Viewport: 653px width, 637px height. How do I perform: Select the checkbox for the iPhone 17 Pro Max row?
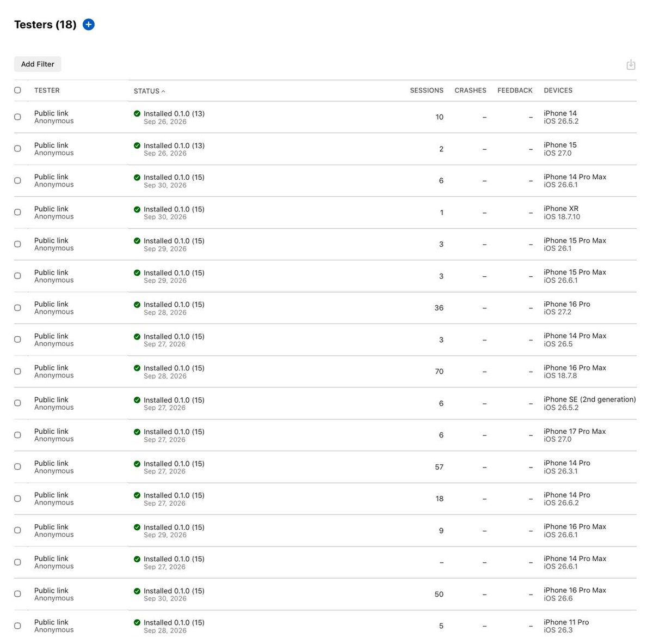point(17,435)
